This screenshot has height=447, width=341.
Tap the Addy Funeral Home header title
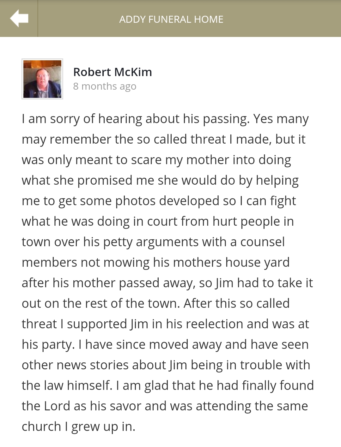point(171,19)
